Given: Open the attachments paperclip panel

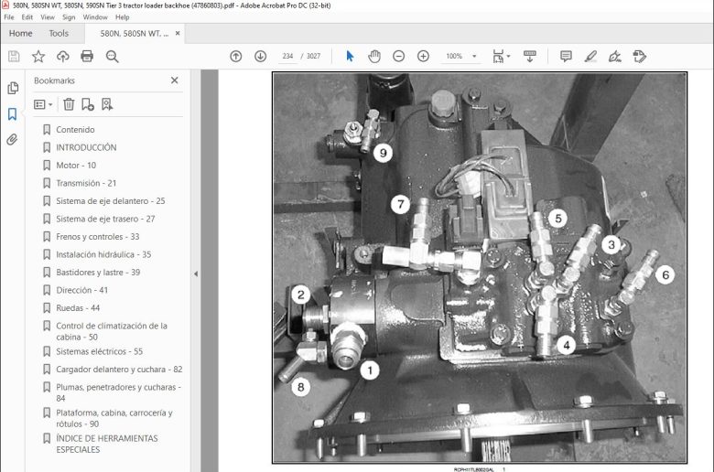Looking at the screenshot, I should (12, 139).
